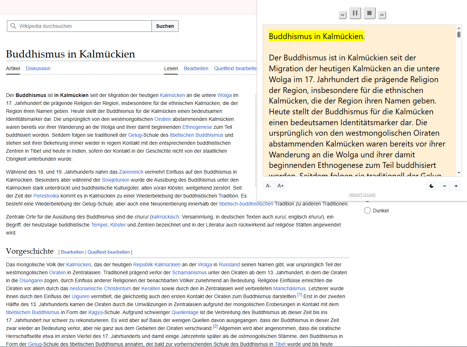Enable dark mode with the moon icon
Image resolution: width=467 pixels, height=347 pixels.
(431, 186)
